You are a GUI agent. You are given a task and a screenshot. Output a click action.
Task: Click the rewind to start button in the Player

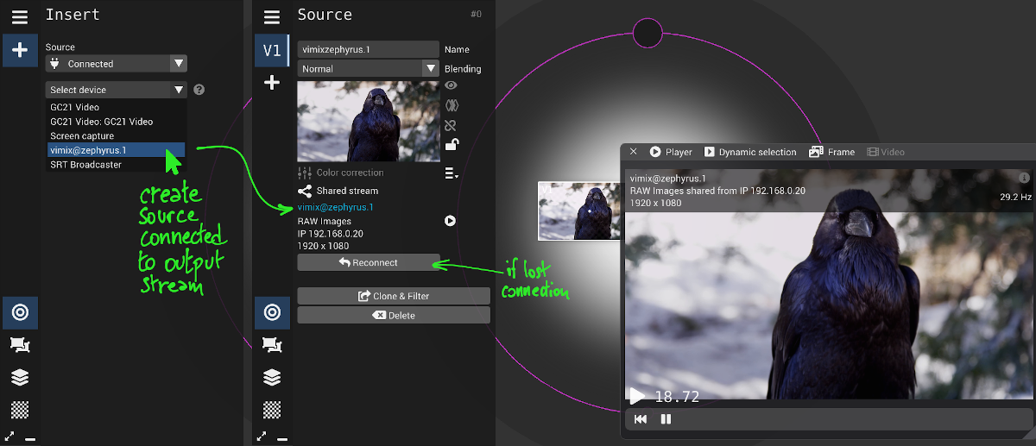[641, 419]
